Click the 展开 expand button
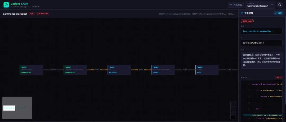Image resolution: width=286 pixels, height=122 pixels. (x=278, y=13)
